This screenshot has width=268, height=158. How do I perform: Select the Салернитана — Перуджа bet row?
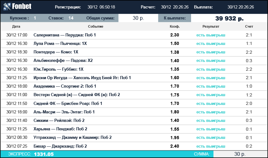(134, 35)
